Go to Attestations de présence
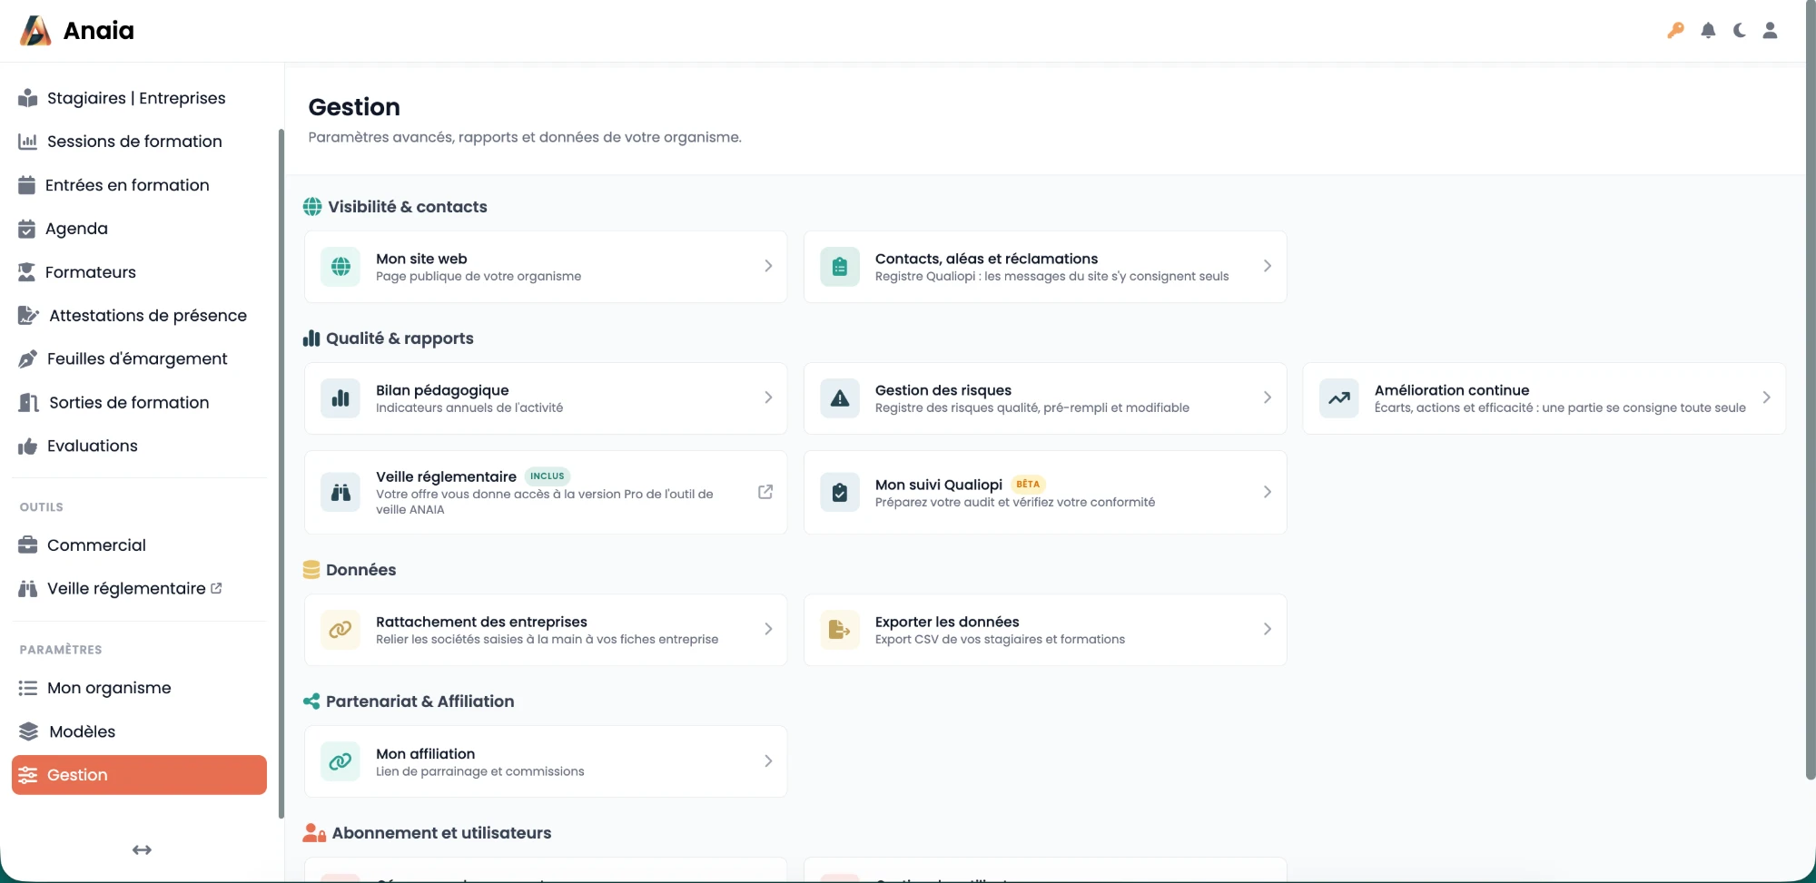This screenshot has height=883, width=1816. (x=148, y=316)
